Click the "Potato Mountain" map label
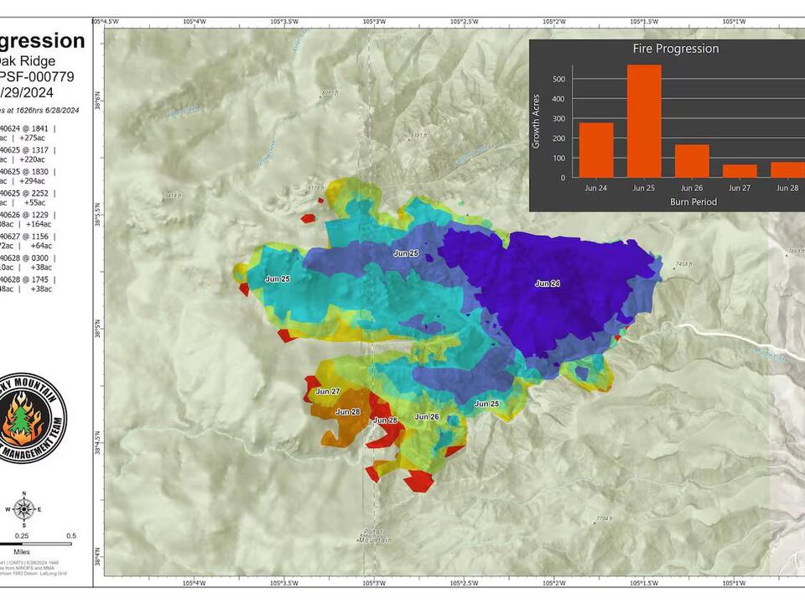Viewport: 805px width, 604px height. click(376, 536)
